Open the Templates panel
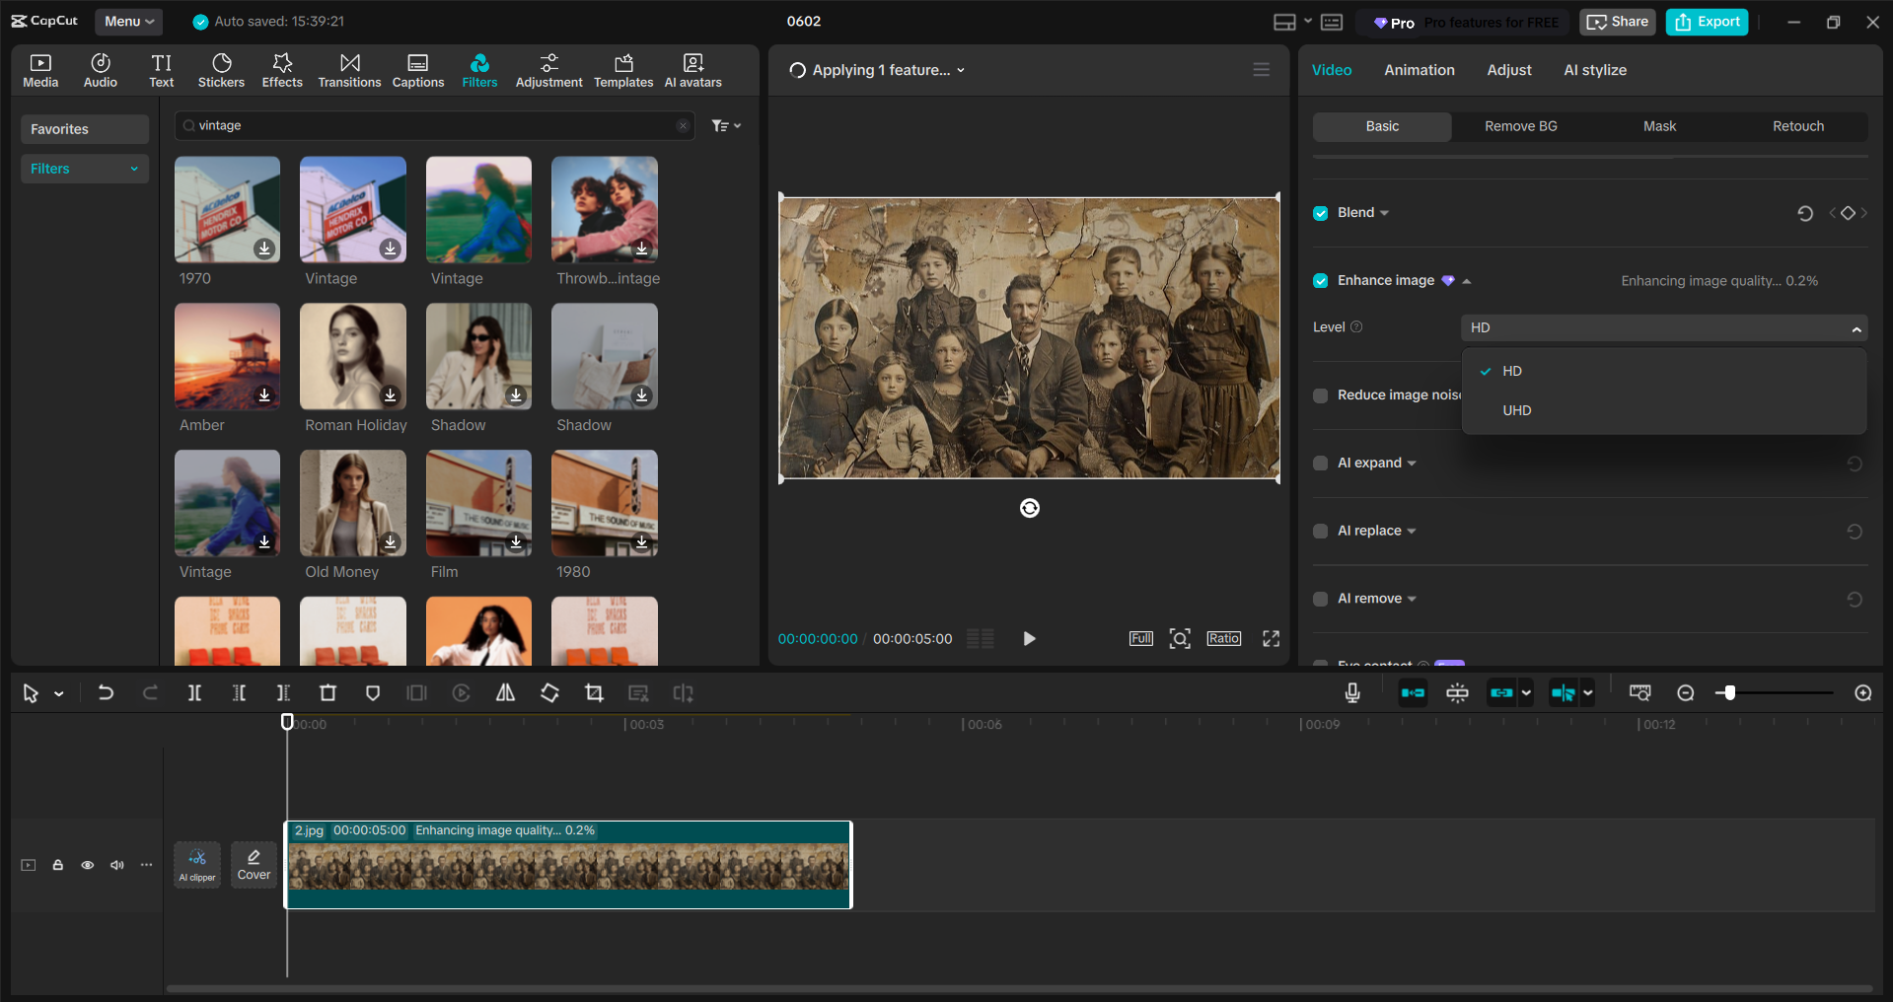Image resolution: width=1893 pixels, height=1002 pixels. click(x=622, y=69)
